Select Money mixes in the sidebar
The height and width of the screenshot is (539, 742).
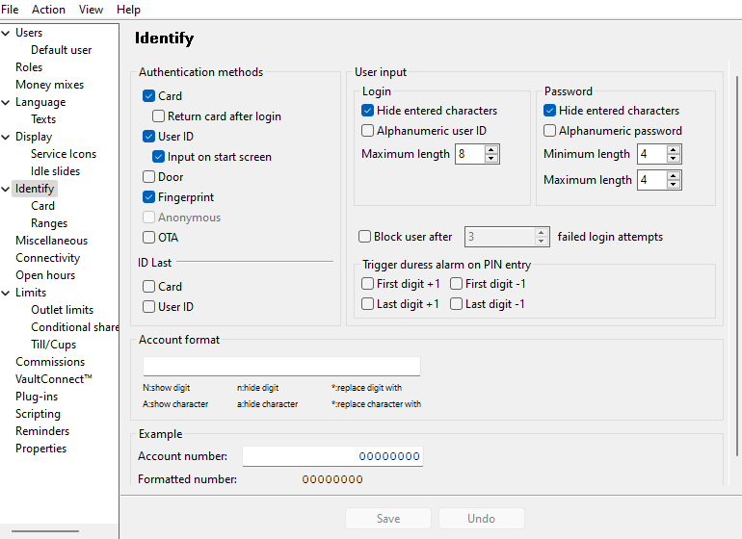pos(49,85)
